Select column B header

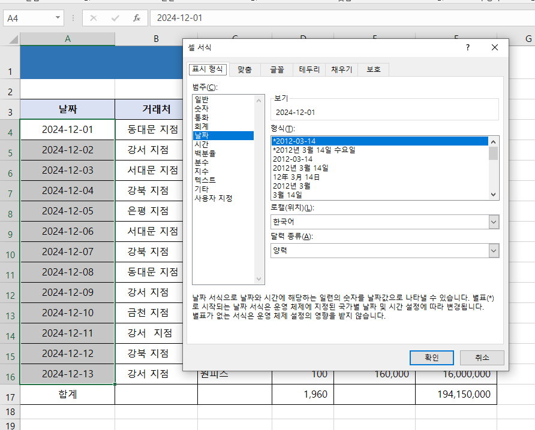click(x=157, y=39)
